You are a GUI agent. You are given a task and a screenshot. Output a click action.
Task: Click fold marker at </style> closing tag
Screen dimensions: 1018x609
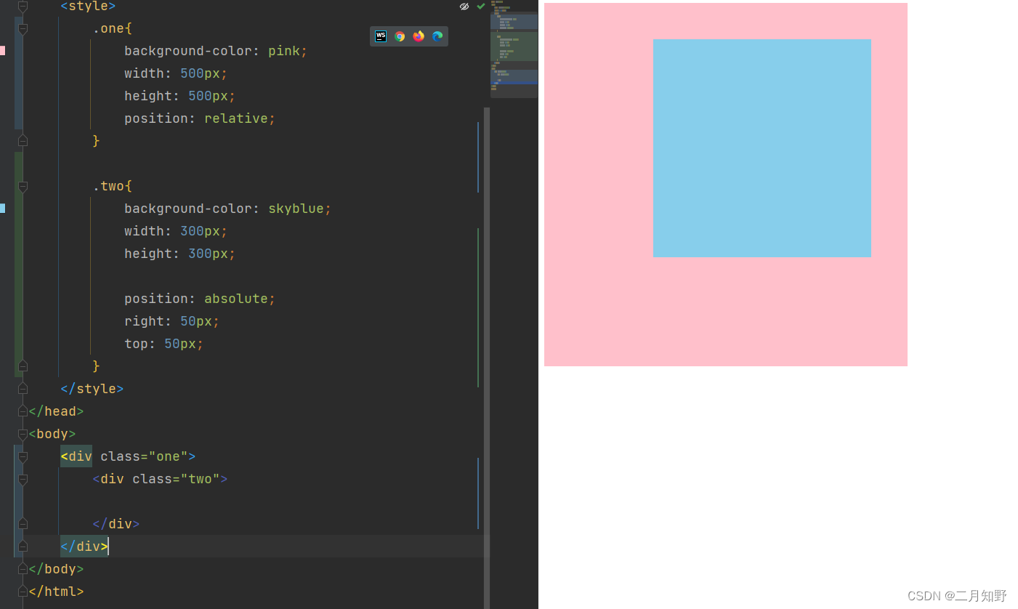coord(23,389)
